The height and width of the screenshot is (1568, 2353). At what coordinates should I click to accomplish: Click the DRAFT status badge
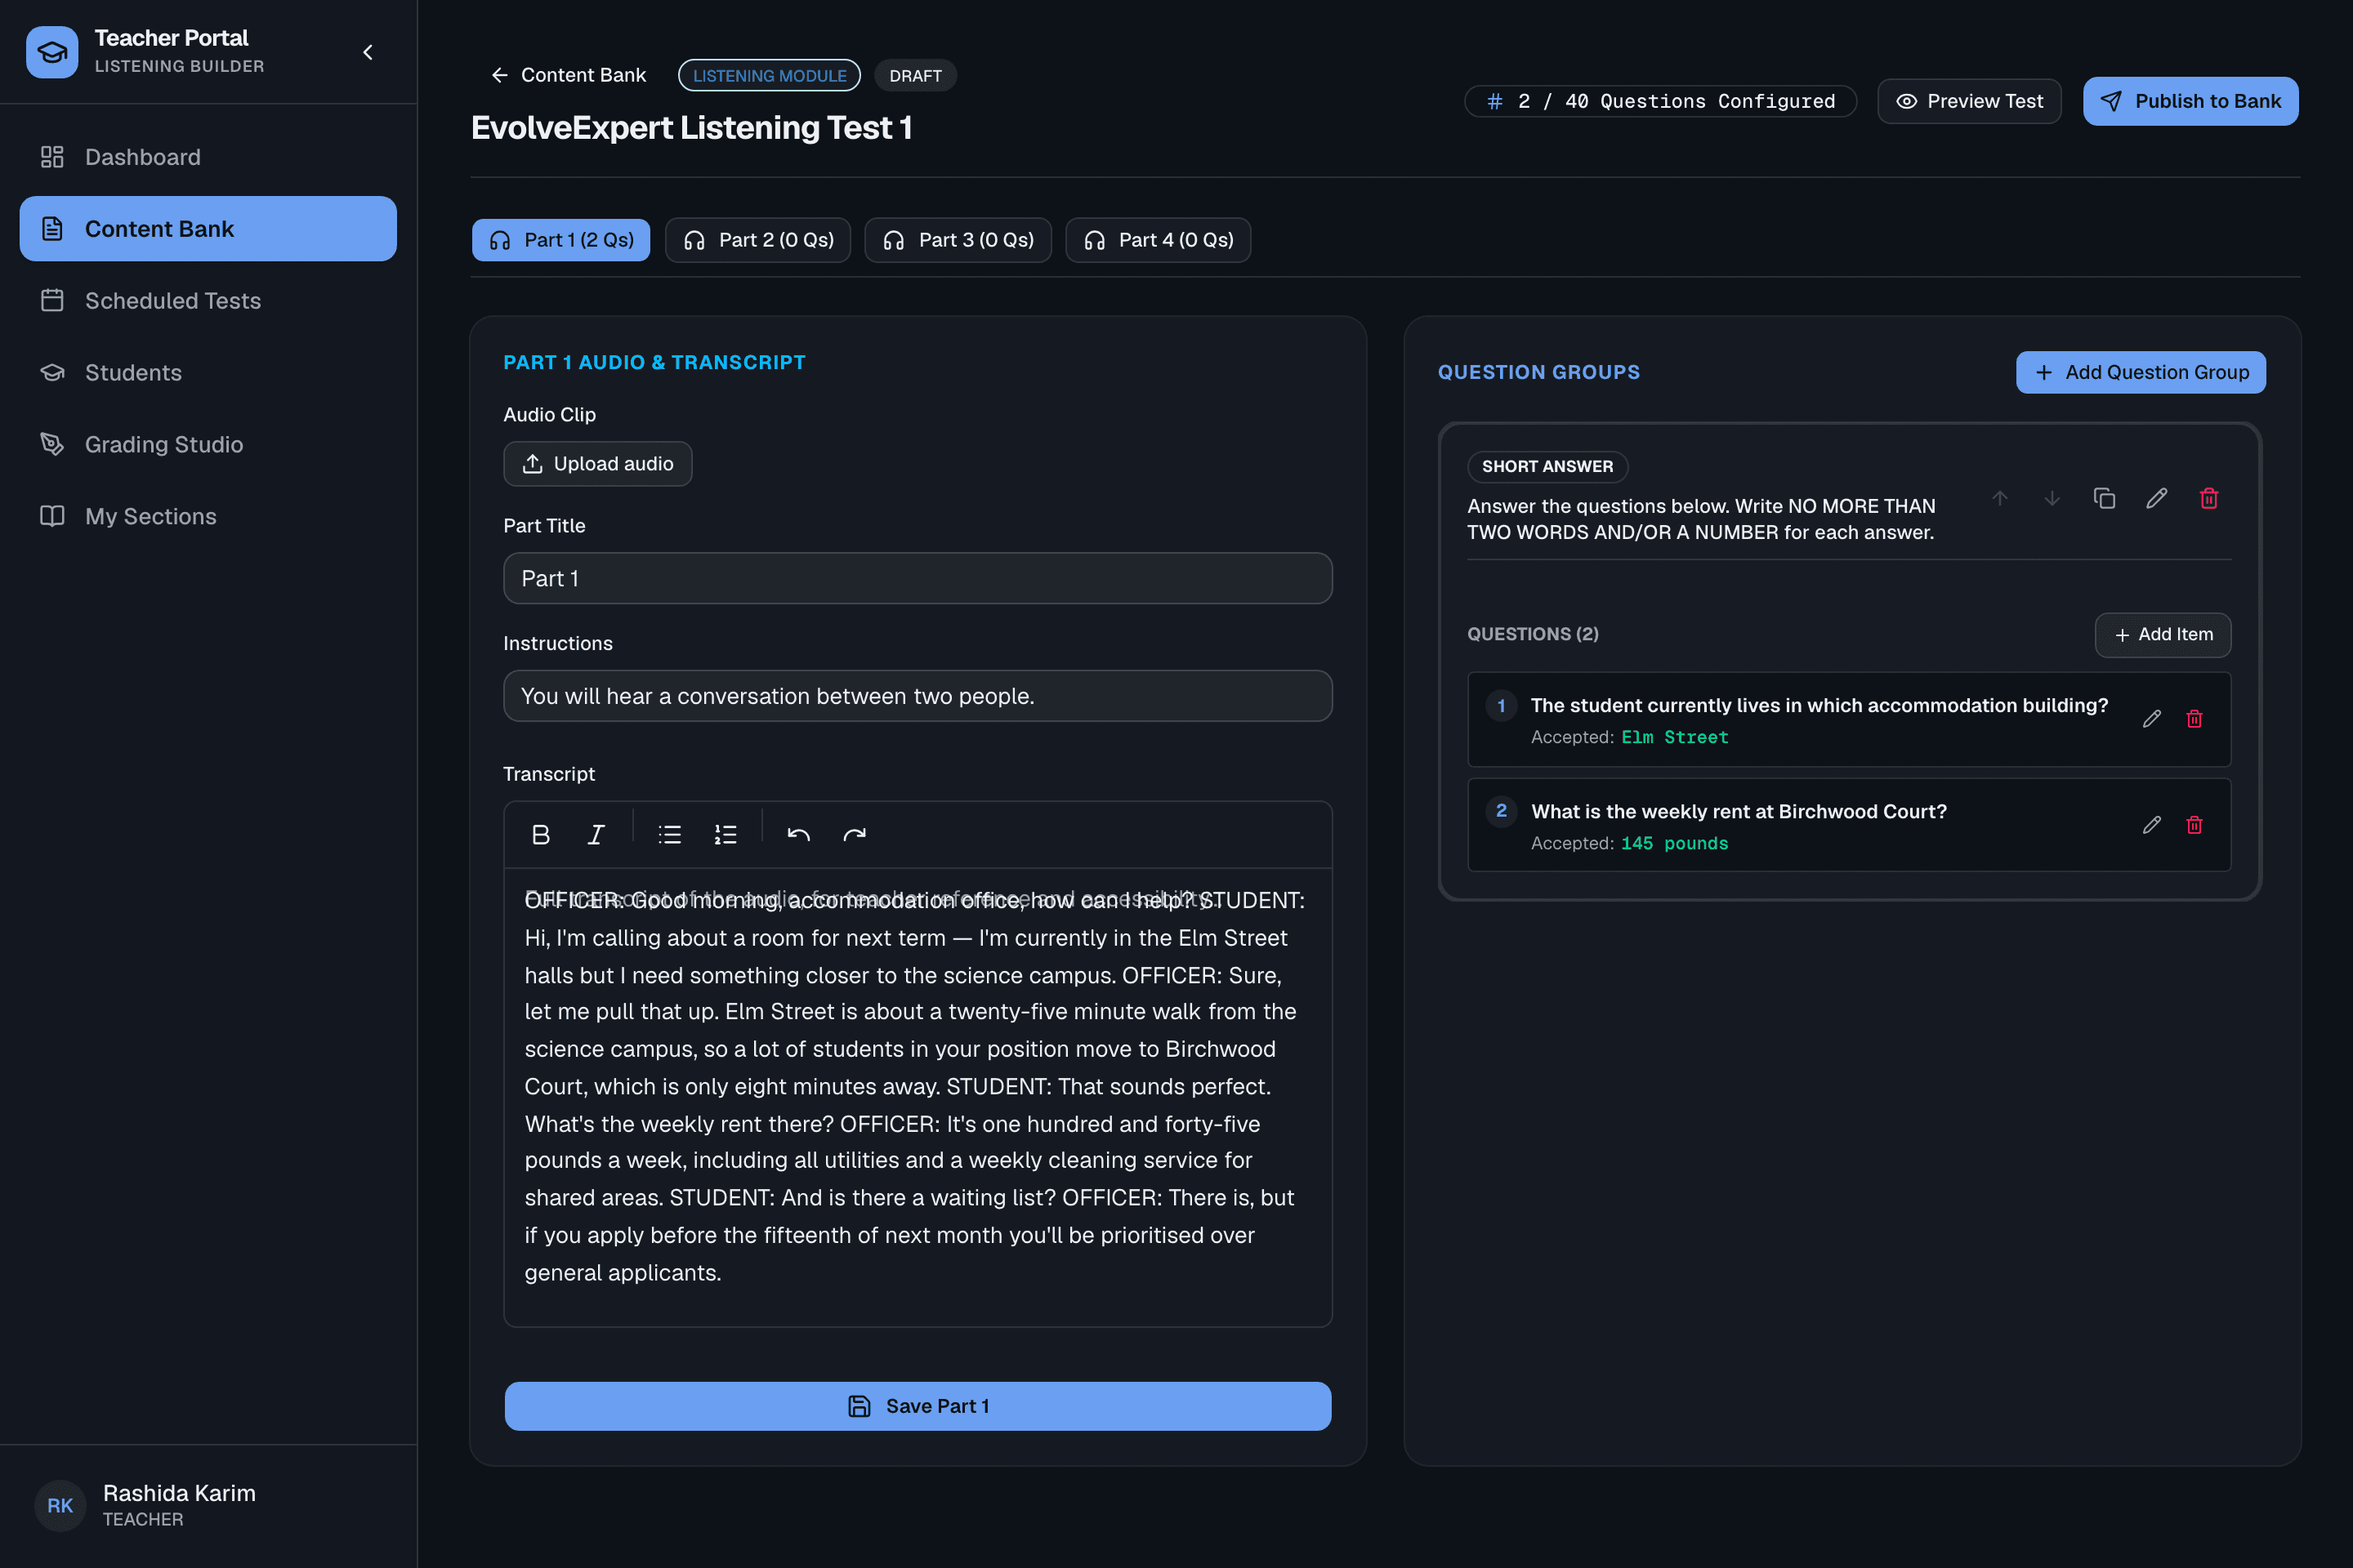915,75
